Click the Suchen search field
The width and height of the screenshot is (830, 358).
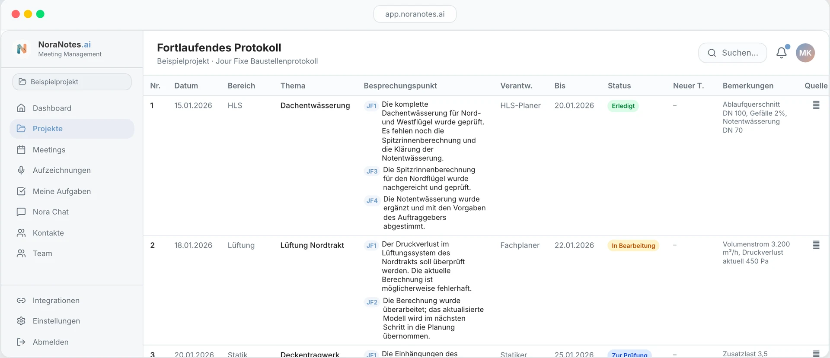pyautogui.click(x=733, y=53)
